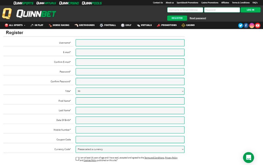Open the Contact Us link
The image size is (263, 165).
point(158,3)
